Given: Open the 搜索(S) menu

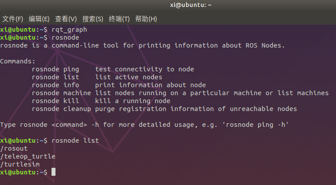Looking at the screenshot, I should [x=93, y=19].
